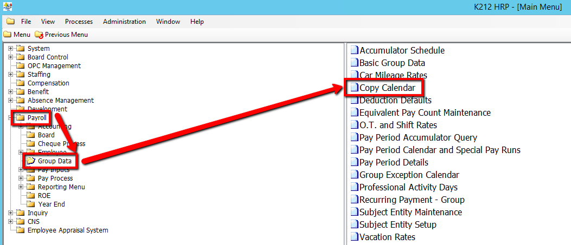Select Absence Management in the tree
Viewport: 571px width, 245px height.
60,101
